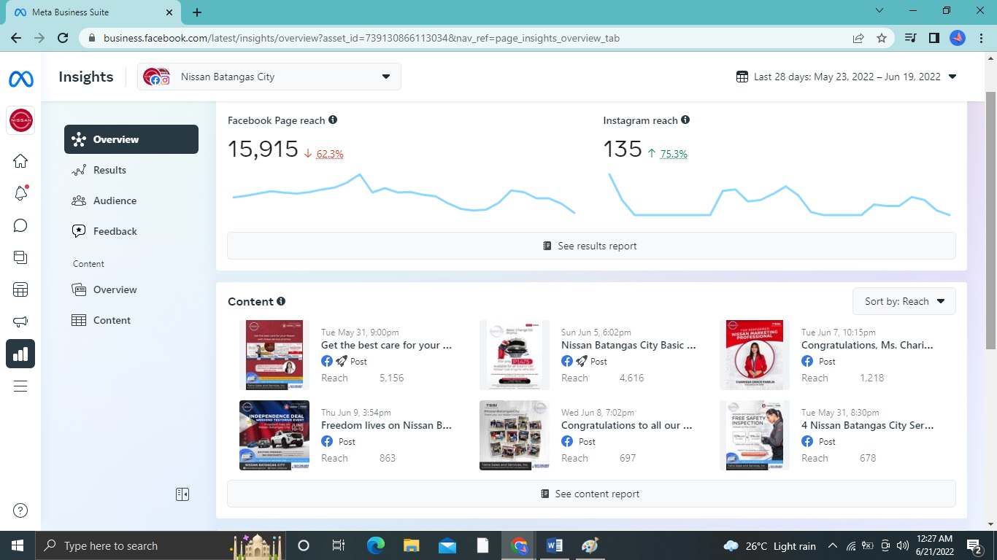
Task: Open the Sort by: Reach dropdown
Action: tap(904, 301)
